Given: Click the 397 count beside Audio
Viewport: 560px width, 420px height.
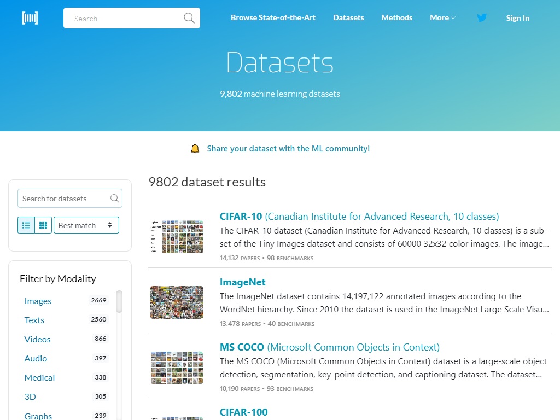Looking at the screenshot, I should [101, 358].
